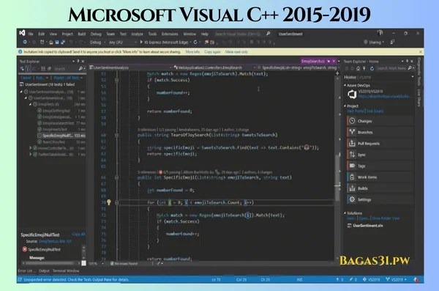This screenshot has height=291, width=439.
Task: Open the Home dropdown in Team Explorer
Action: (x=413, y=77)
